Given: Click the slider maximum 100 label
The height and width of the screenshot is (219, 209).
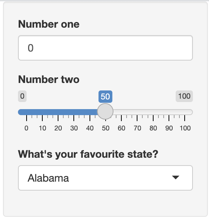Looking at the screenshot, I should pyautogui.click(x=184, y=96).
